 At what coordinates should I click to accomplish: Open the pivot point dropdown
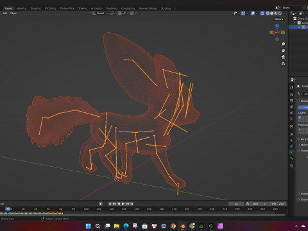[113, 13]
